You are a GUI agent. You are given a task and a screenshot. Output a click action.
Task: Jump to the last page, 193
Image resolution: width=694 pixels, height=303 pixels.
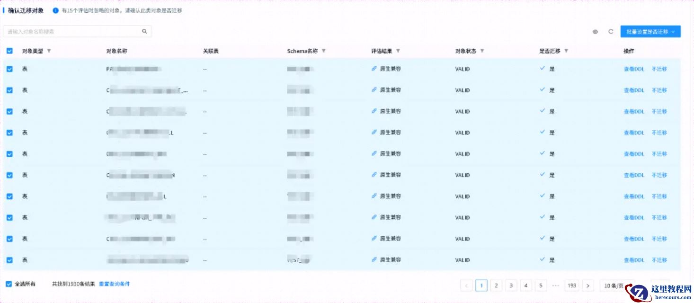pyautogui.click(x=572, y=285)
